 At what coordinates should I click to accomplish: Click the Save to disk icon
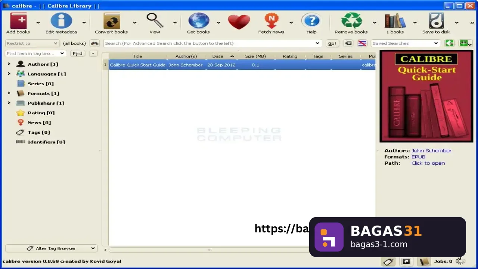pyautogui.click(x=436, y=21)
